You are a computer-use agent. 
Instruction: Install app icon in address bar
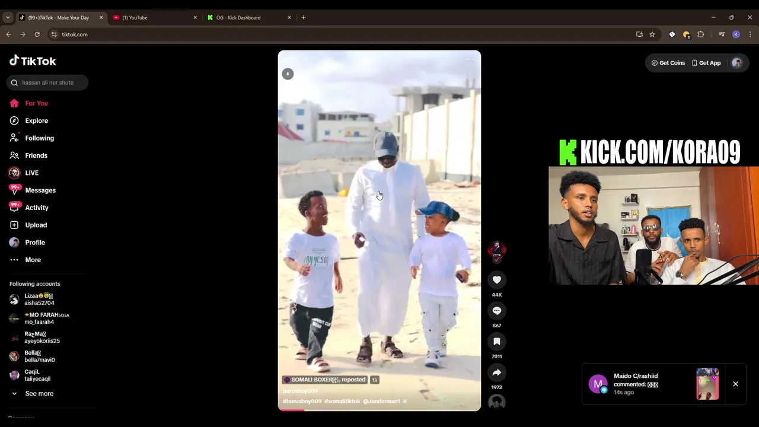pos(639,34)
